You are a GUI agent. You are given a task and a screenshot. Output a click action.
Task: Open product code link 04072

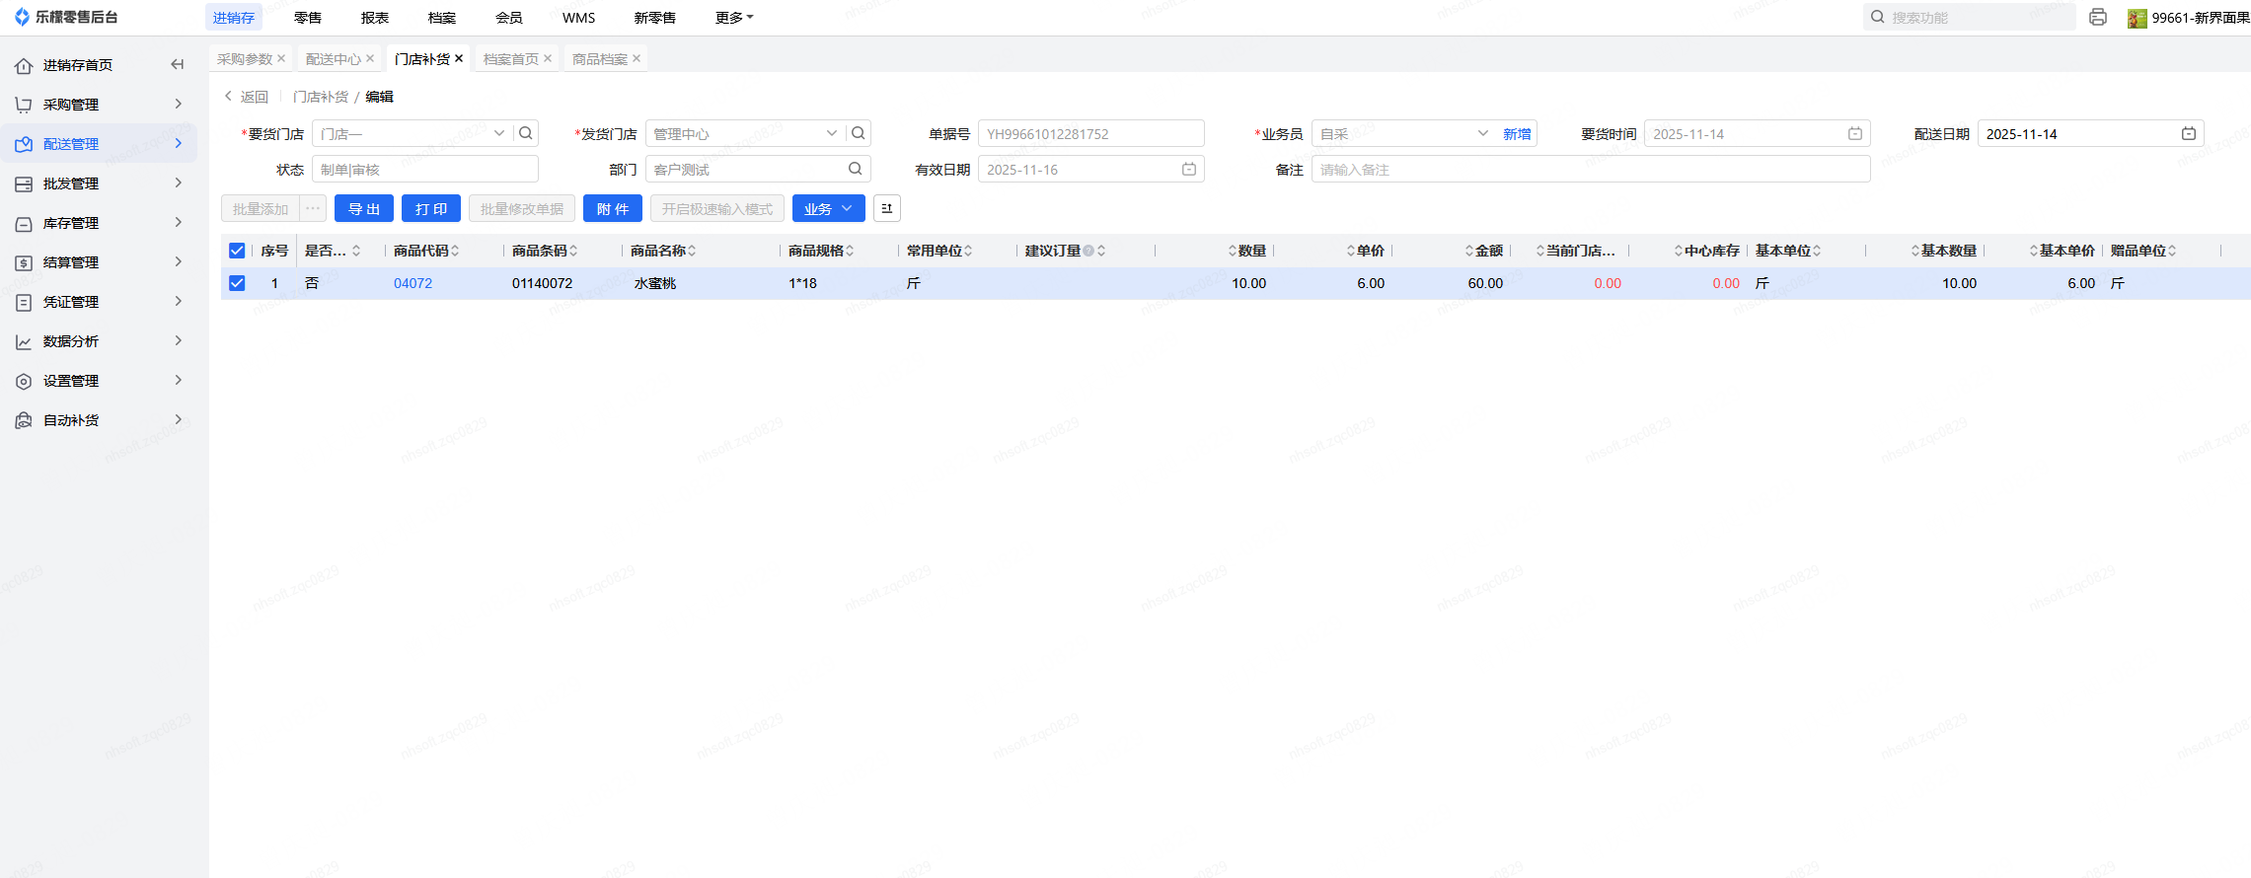pos(413,283)
